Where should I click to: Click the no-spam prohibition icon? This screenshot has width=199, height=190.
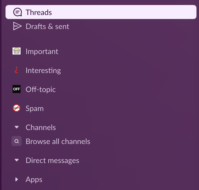17,108
